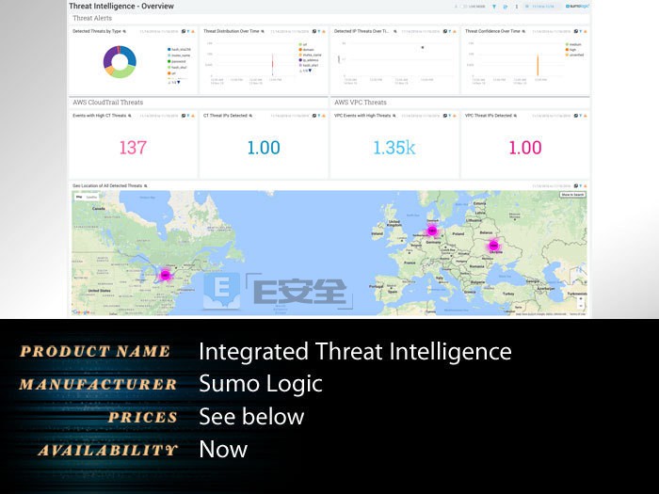Image resolution: width=659 pixels, height=494 pixels.
Task: Enable the Live Mode checkbox
Action: click(464, 7)
